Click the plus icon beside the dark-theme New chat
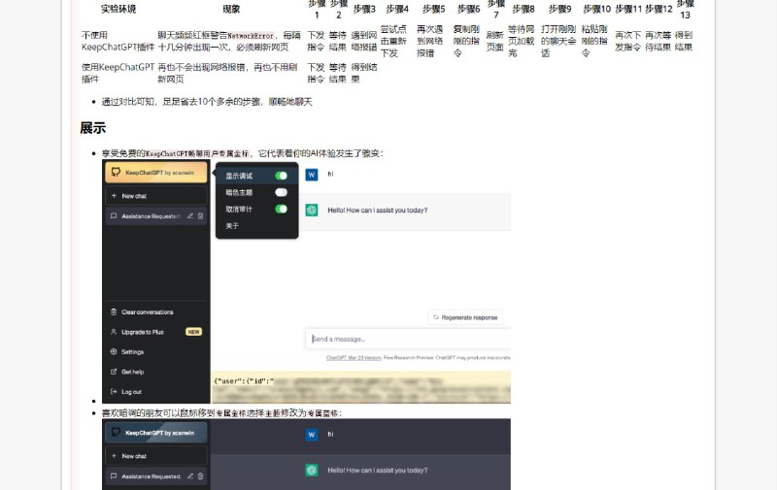Image resolution: width=777 pixels, height=490 pixels. pyautogui.click(x=114, y=456)
